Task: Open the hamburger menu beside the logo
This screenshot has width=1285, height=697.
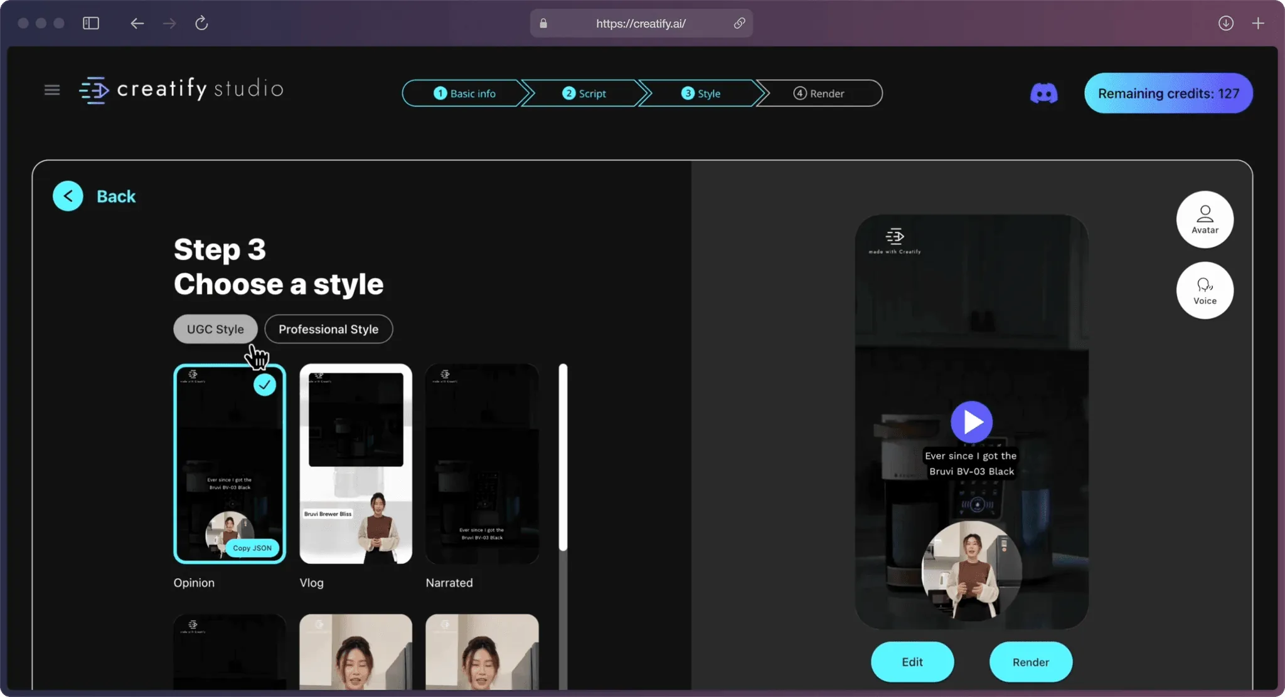Action: click(x=52, y=90)
